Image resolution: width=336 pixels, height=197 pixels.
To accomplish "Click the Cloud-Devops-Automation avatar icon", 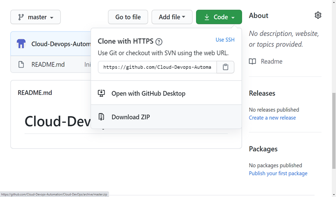I will coord(21,43).
